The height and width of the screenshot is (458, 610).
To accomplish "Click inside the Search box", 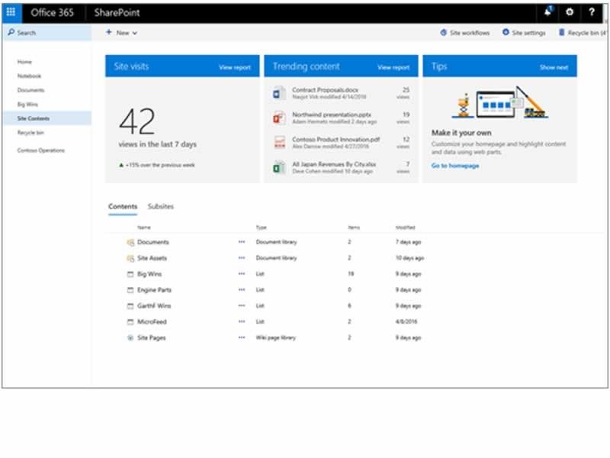I will pyautogui.click(x=46, y=33).
